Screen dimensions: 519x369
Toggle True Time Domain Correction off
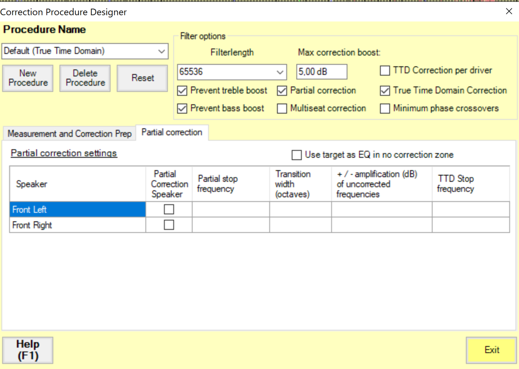385,91
